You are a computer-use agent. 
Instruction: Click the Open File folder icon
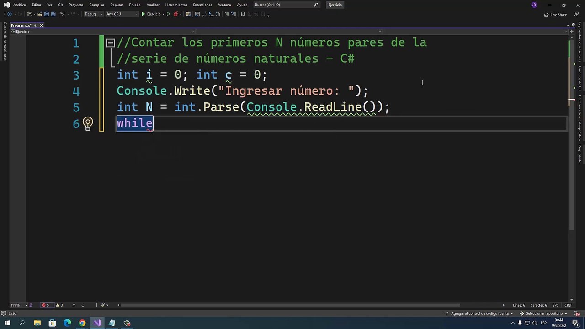point(39,14)
